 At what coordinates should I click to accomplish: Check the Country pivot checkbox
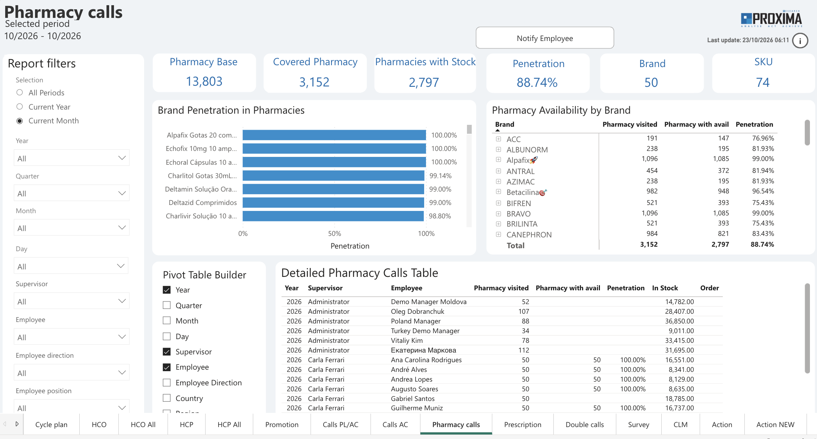coord(167,398)
